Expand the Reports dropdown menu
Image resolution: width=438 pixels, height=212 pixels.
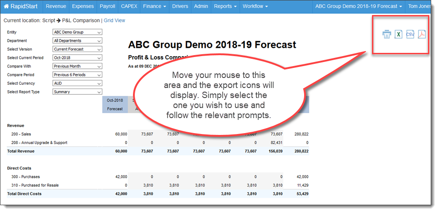point(225,6)
